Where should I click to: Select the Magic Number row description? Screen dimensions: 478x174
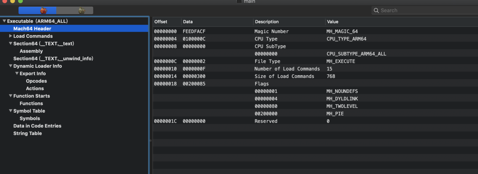(271, 31)
